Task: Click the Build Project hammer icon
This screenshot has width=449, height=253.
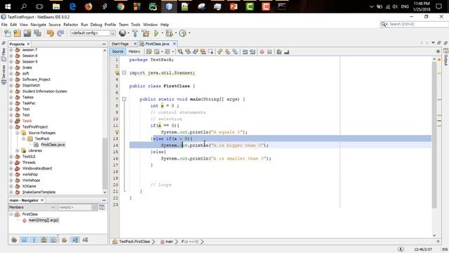Action: click(135, 33)
